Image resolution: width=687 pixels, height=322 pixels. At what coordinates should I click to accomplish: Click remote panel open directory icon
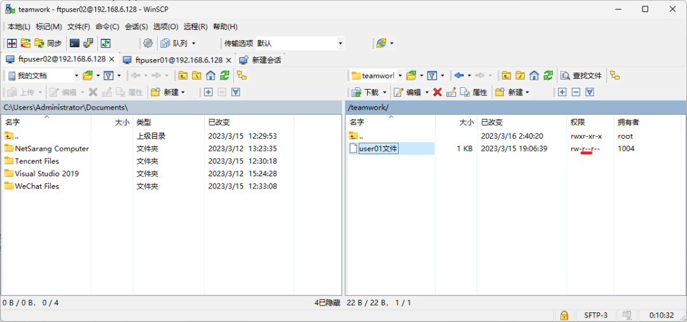(x=412, y=76)
